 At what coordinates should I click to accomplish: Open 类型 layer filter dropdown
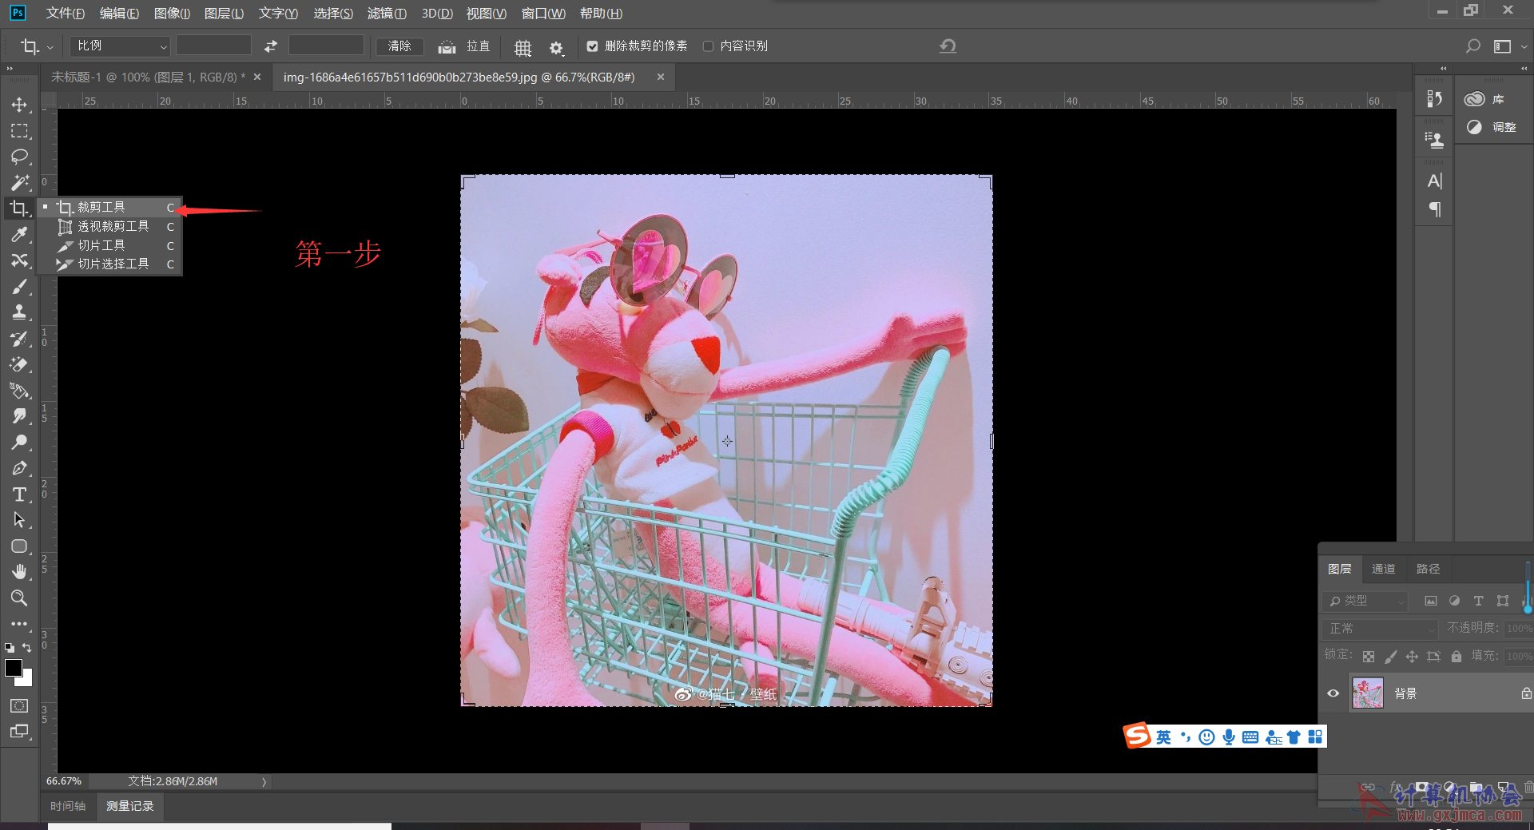coord(1364,601)
